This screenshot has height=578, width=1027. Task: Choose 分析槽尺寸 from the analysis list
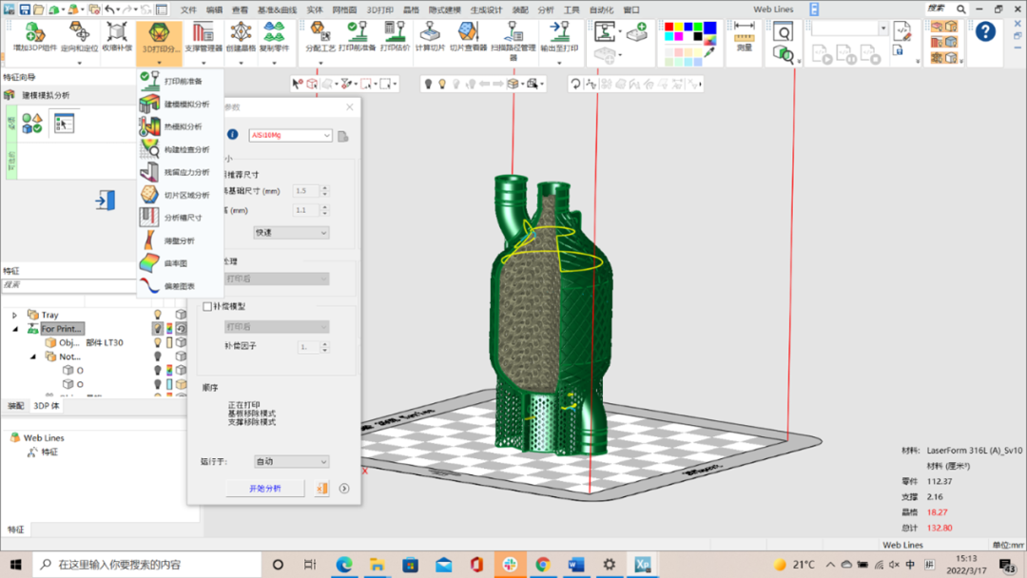click(x=181, y=218)
